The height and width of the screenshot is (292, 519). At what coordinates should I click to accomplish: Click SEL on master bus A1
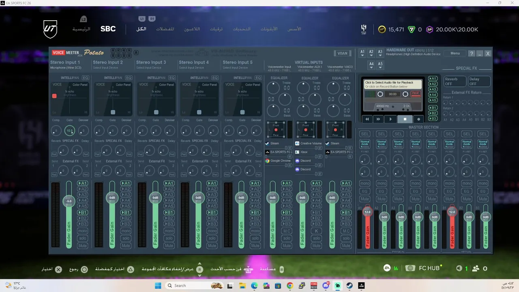click(x=365, y=134)
